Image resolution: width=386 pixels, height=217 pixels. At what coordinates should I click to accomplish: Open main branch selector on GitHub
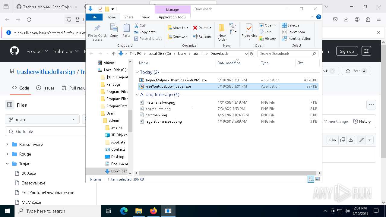pos(42,119)
